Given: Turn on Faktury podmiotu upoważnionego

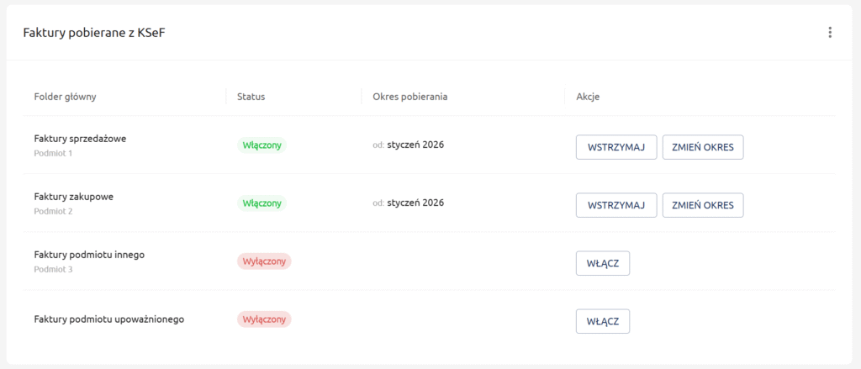Looking at the screenshot, I should tap(602, 321).
